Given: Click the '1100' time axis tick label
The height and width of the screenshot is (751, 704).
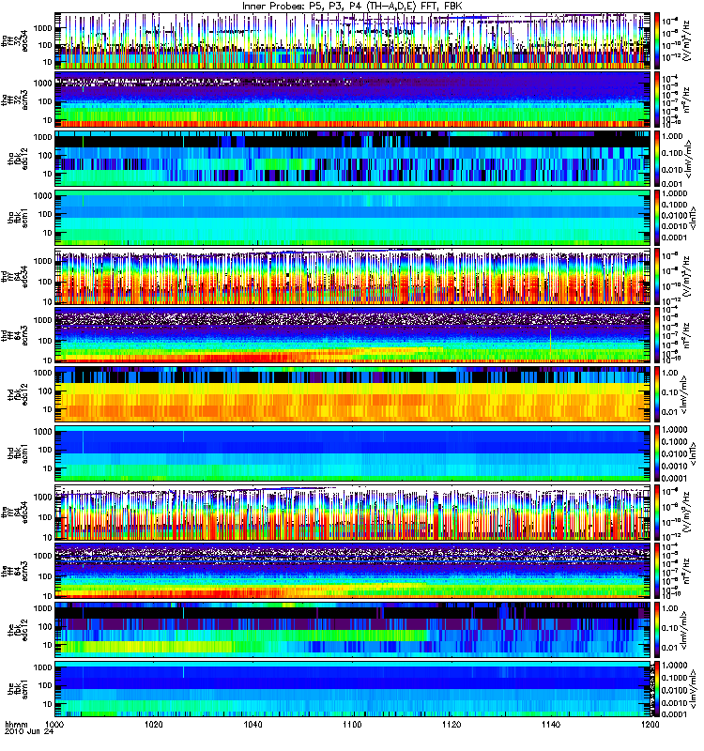Looking at the screenshot, I should (x=352, y=725).
